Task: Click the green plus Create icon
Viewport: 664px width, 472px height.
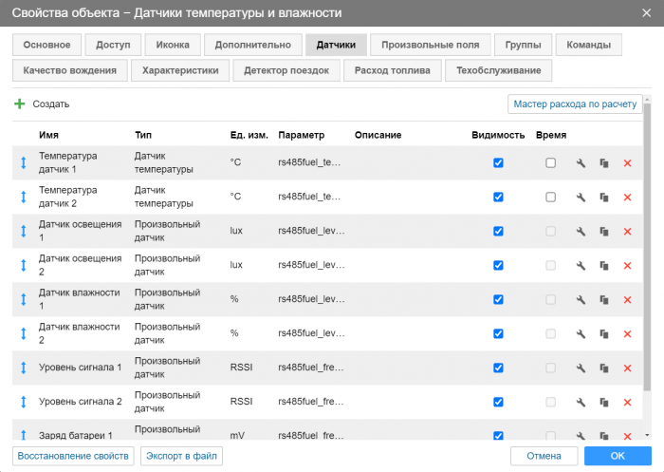Action: click(20, 104)
